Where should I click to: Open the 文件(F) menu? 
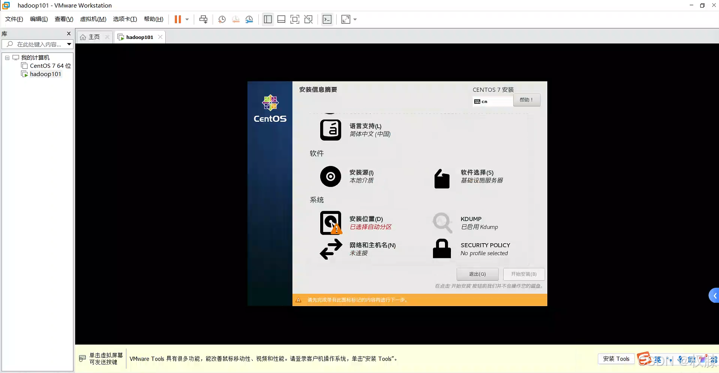pos(14,19)
